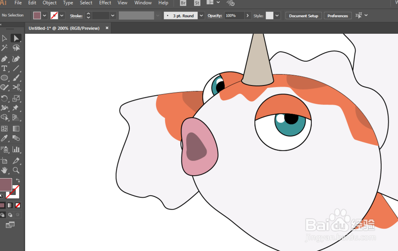This screenshot has height=251, width=398.
Task: Select the Artboard tool
Action: click(4, 161)
